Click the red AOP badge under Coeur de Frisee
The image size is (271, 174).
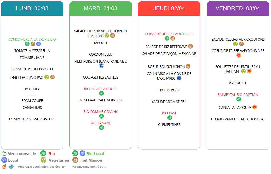tap(239, 55)
